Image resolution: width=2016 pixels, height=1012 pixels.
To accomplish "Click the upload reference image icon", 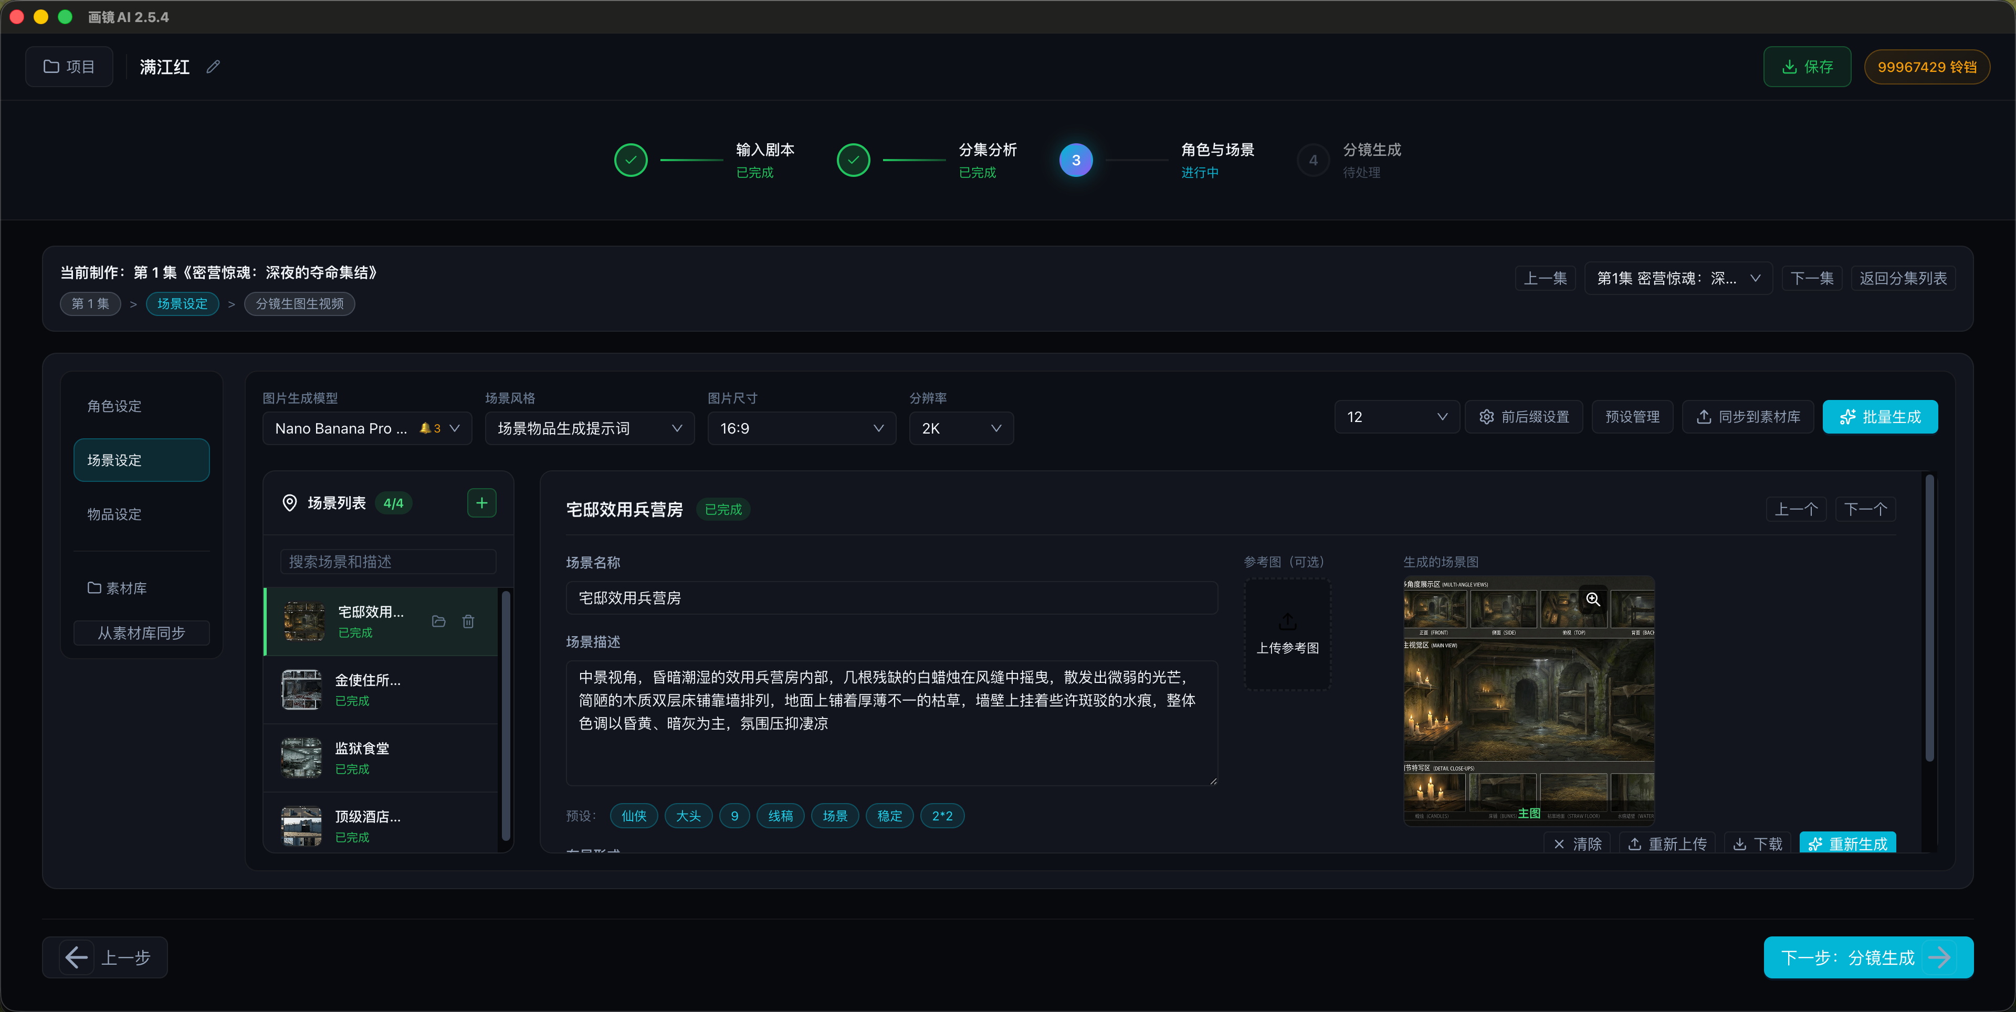I will 1287,623.
